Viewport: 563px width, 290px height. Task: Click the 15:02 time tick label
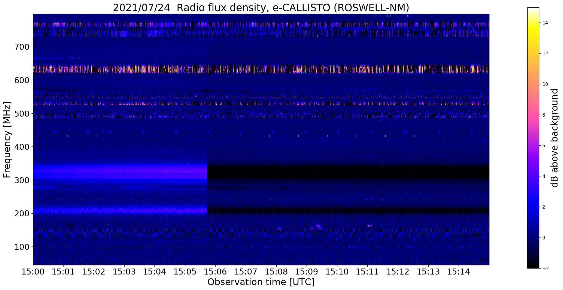[x=94, y=272]
